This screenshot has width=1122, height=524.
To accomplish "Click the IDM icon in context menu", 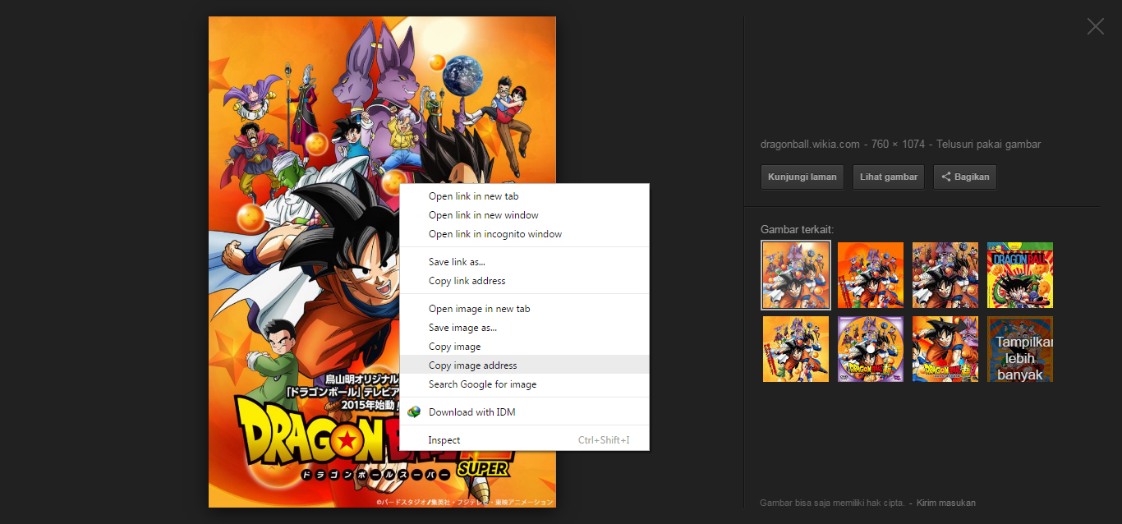I will pyautogui.click(x=414, y=412).
